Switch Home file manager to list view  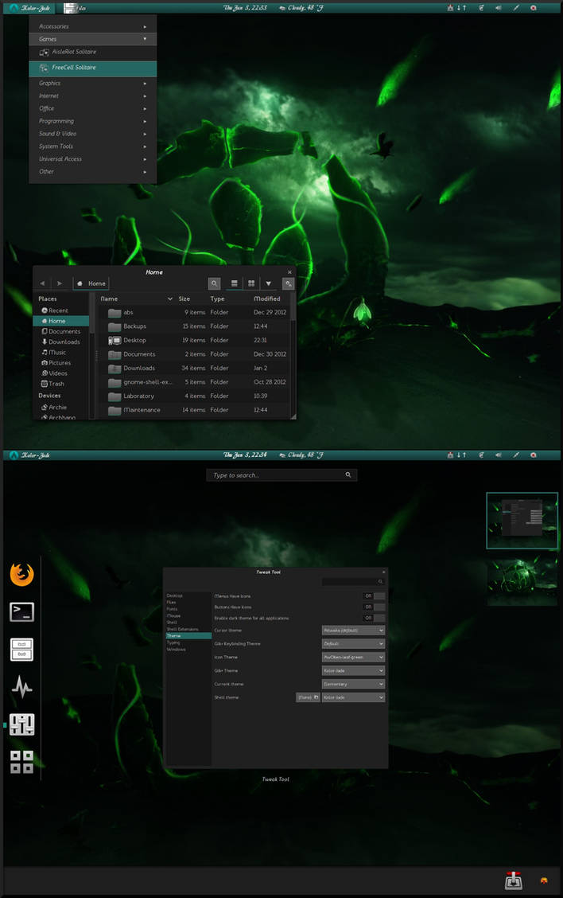234,283
